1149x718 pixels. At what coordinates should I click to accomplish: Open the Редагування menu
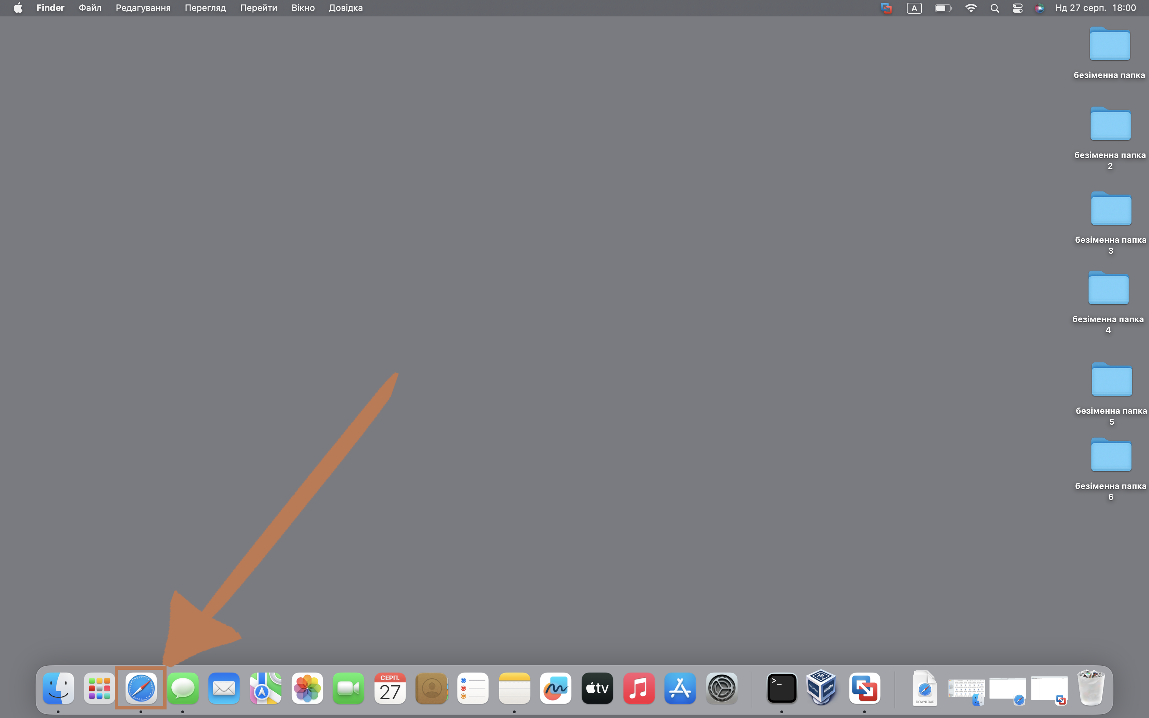click(x=143, y=8)
